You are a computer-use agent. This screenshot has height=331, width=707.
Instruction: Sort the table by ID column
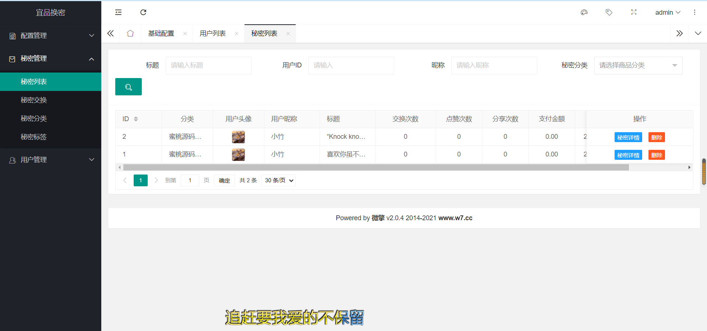136,119
